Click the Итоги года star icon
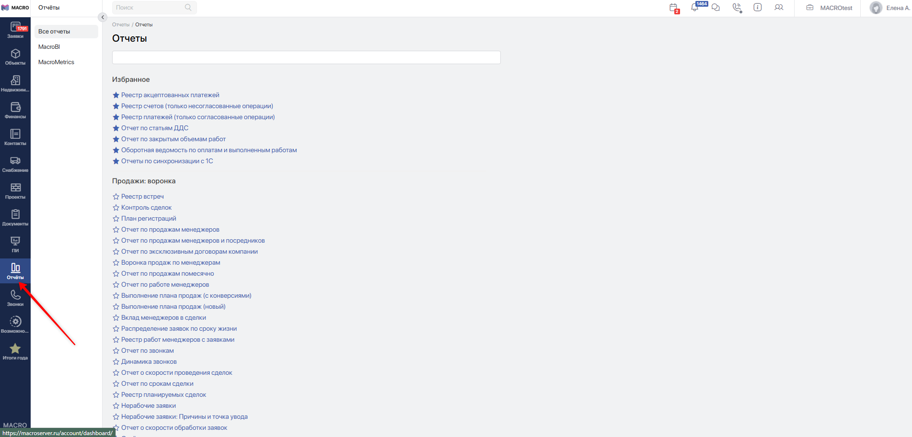 pos(15,352)
